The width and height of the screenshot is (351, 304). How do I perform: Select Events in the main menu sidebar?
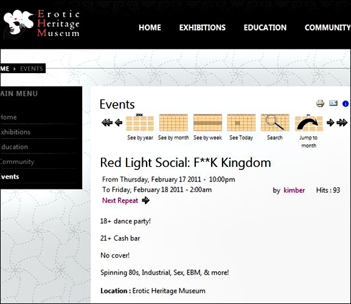10,177
